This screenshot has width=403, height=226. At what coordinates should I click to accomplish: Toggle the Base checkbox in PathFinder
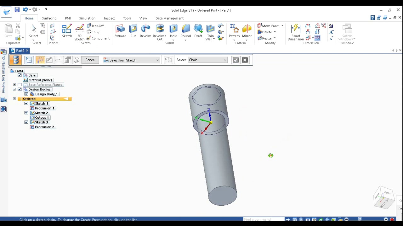20,75
